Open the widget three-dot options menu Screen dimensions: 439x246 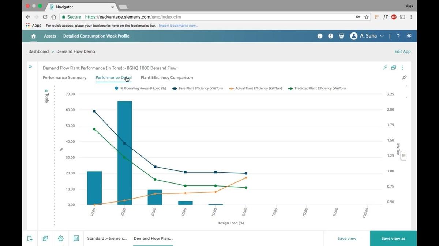[x=402, y=68]
